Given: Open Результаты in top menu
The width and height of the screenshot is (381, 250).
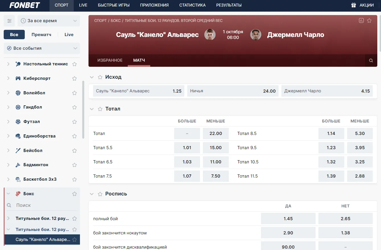Looking at the screenshot, I should click(x=229, y=5).
